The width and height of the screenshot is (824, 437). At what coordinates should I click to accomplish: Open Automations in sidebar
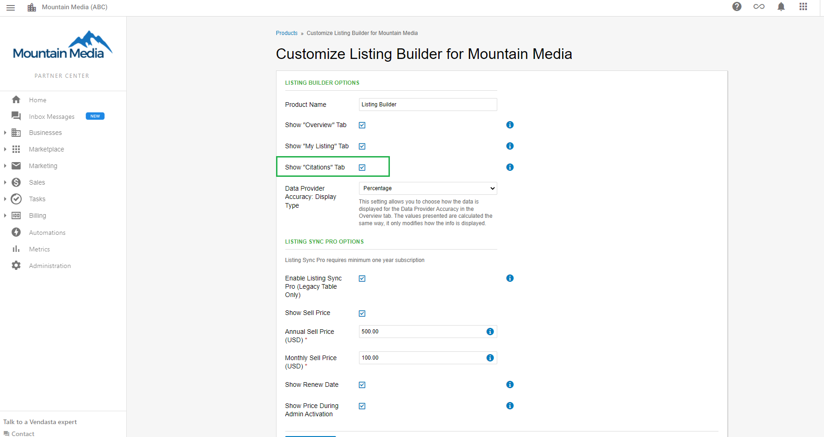47,233
